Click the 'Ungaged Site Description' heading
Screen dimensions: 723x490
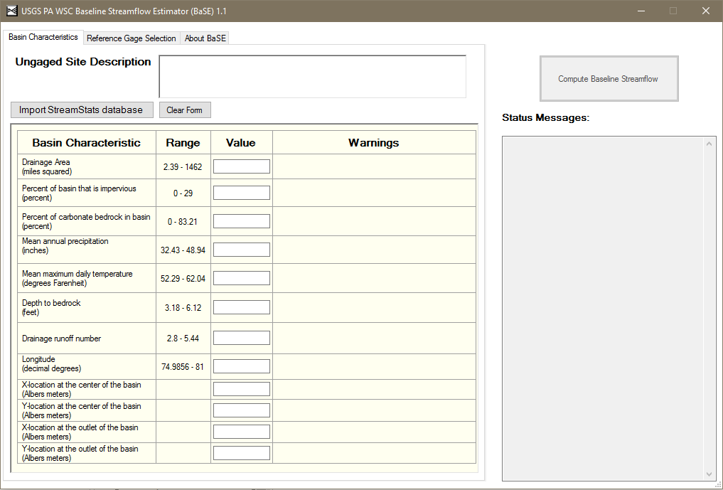coord(83,62)
